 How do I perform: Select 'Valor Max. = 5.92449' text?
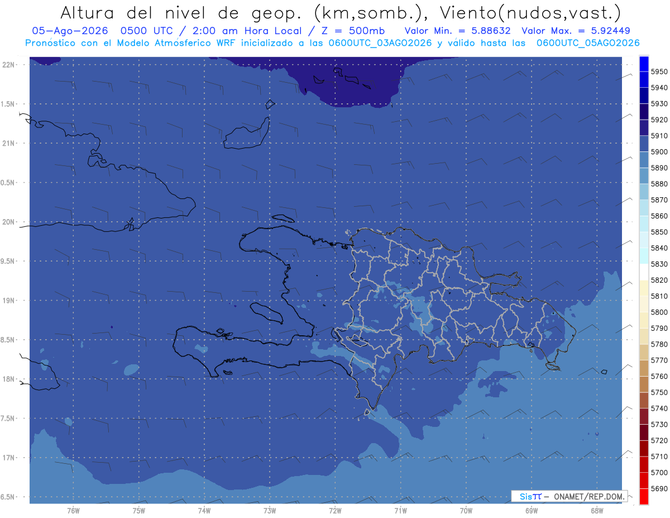[x=576, y=31]
